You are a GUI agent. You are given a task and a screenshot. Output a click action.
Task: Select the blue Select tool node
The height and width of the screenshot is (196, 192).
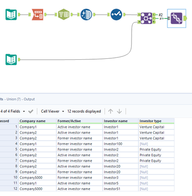[116, 15]
